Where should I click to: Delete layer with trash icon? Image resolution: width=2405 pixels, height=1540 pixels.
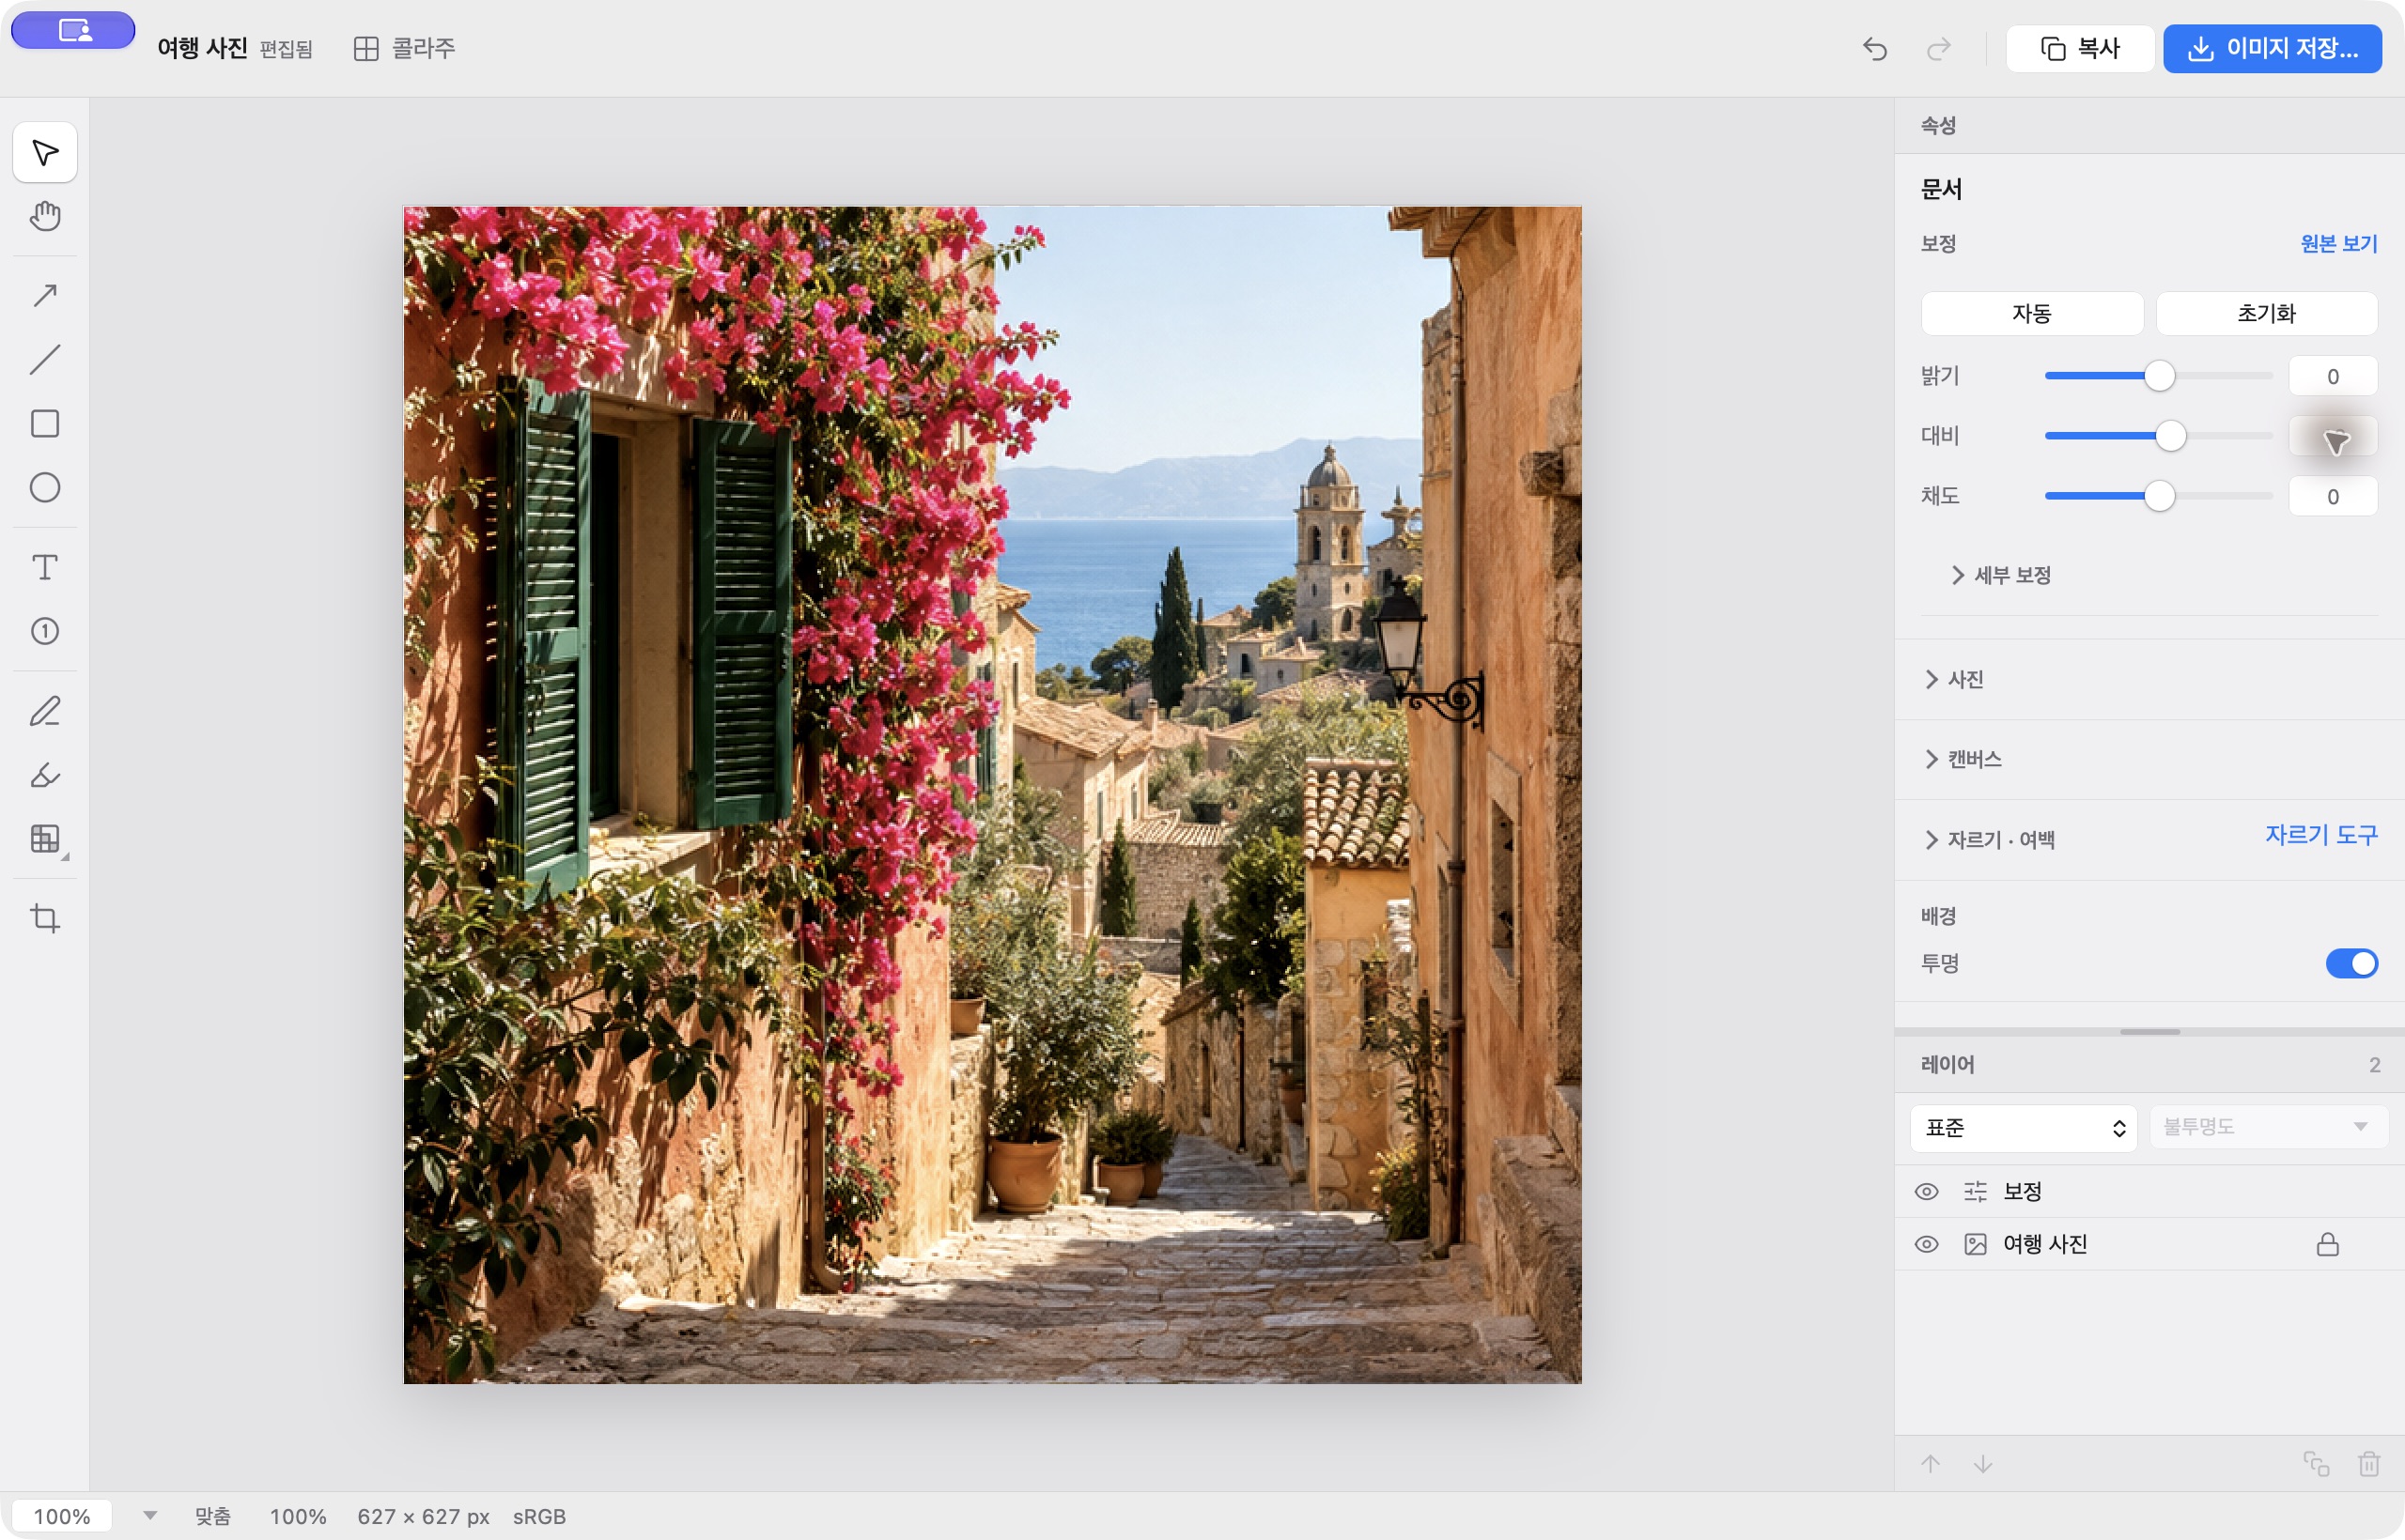coord(2368,1464)
